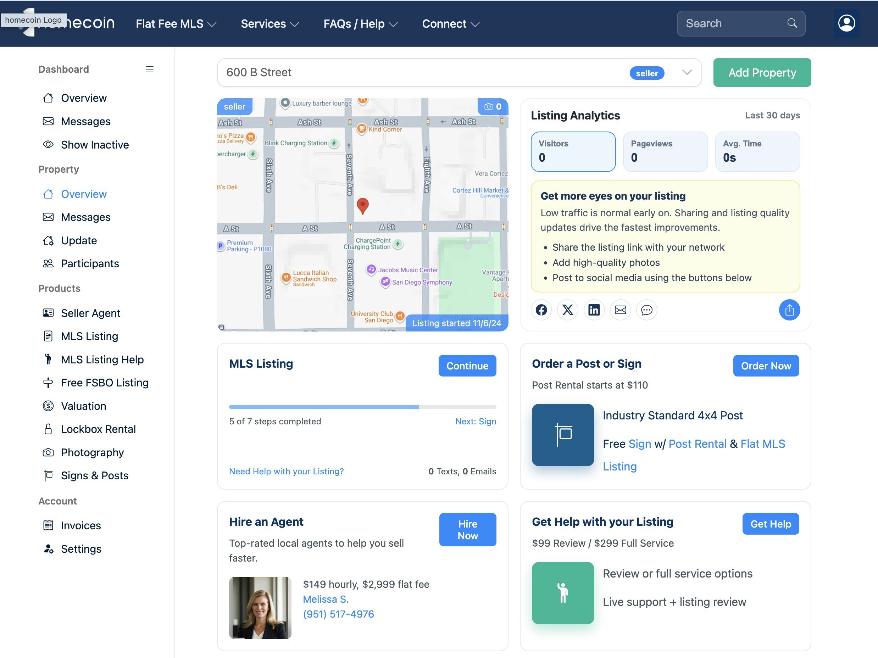Screen dimensions: 878x658
Task: Open the Flat Fee MLS dropdown menu
Action: click(x=176, y=24)
